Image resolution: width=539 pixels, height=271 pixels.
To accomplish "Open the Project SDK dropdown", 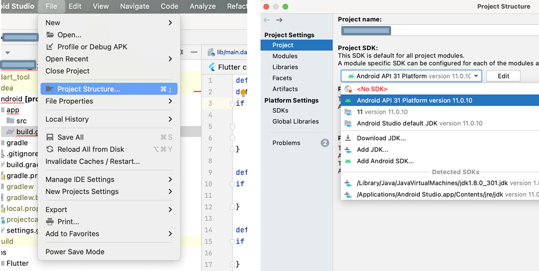I will [411, 76].
